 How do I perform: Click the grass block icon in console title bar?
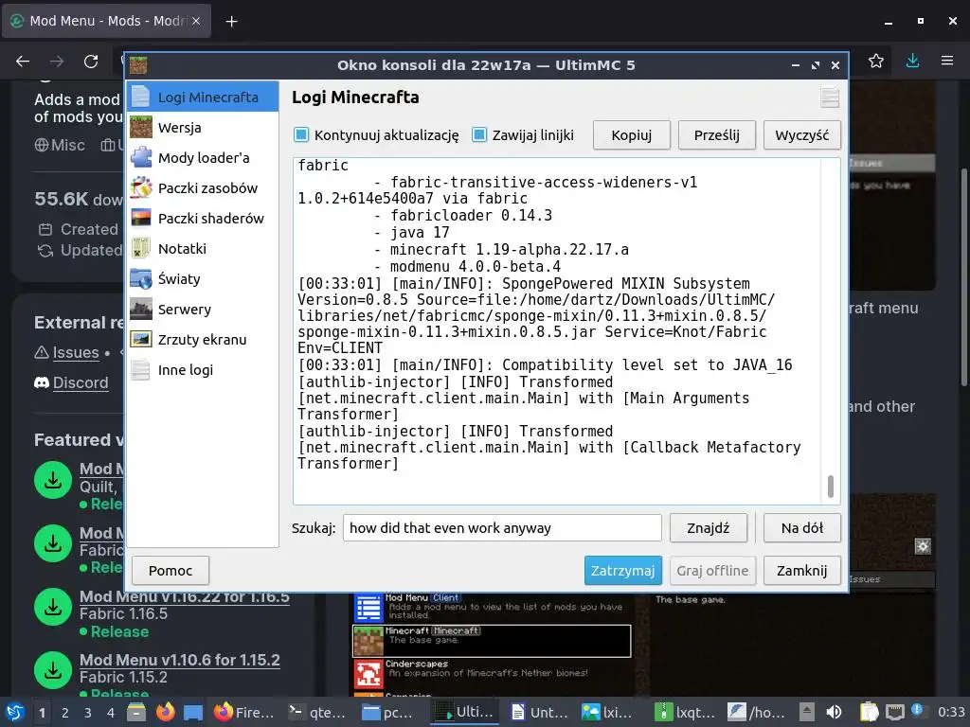coord(138,65)
